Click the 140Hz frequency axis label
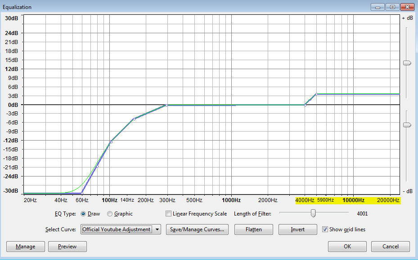Viewport: 418px width, 260px height. (127, 200)
